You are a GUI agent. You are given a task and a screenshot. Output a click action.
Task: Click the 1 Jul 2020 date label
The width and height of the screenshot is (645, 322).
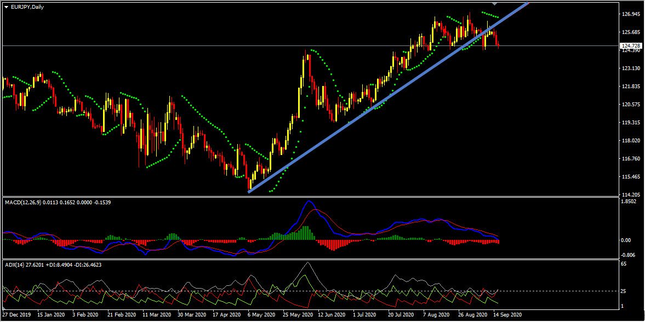364,314
